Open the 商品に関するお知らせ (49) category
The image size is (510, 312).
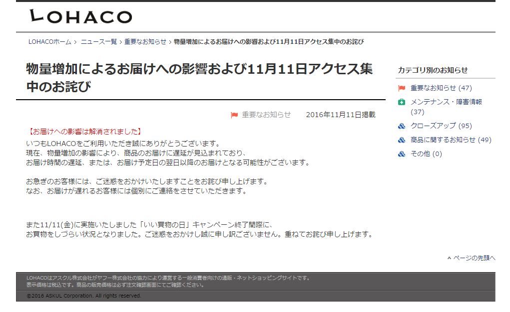(451, 140)
